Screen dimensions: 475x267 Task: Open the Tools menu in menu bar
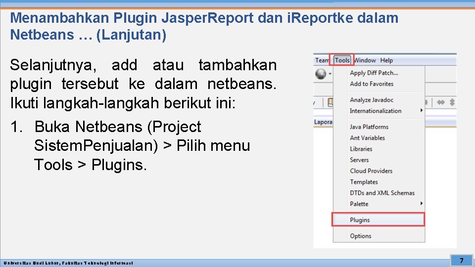point(342,60)
